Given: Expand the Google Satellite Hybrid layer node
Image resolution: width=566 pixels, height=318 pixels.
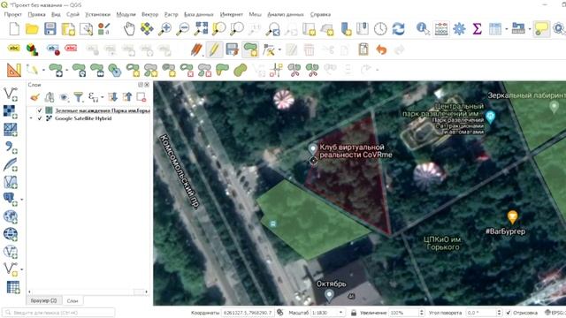Looking at the screenshot, I should pos(31,118).
